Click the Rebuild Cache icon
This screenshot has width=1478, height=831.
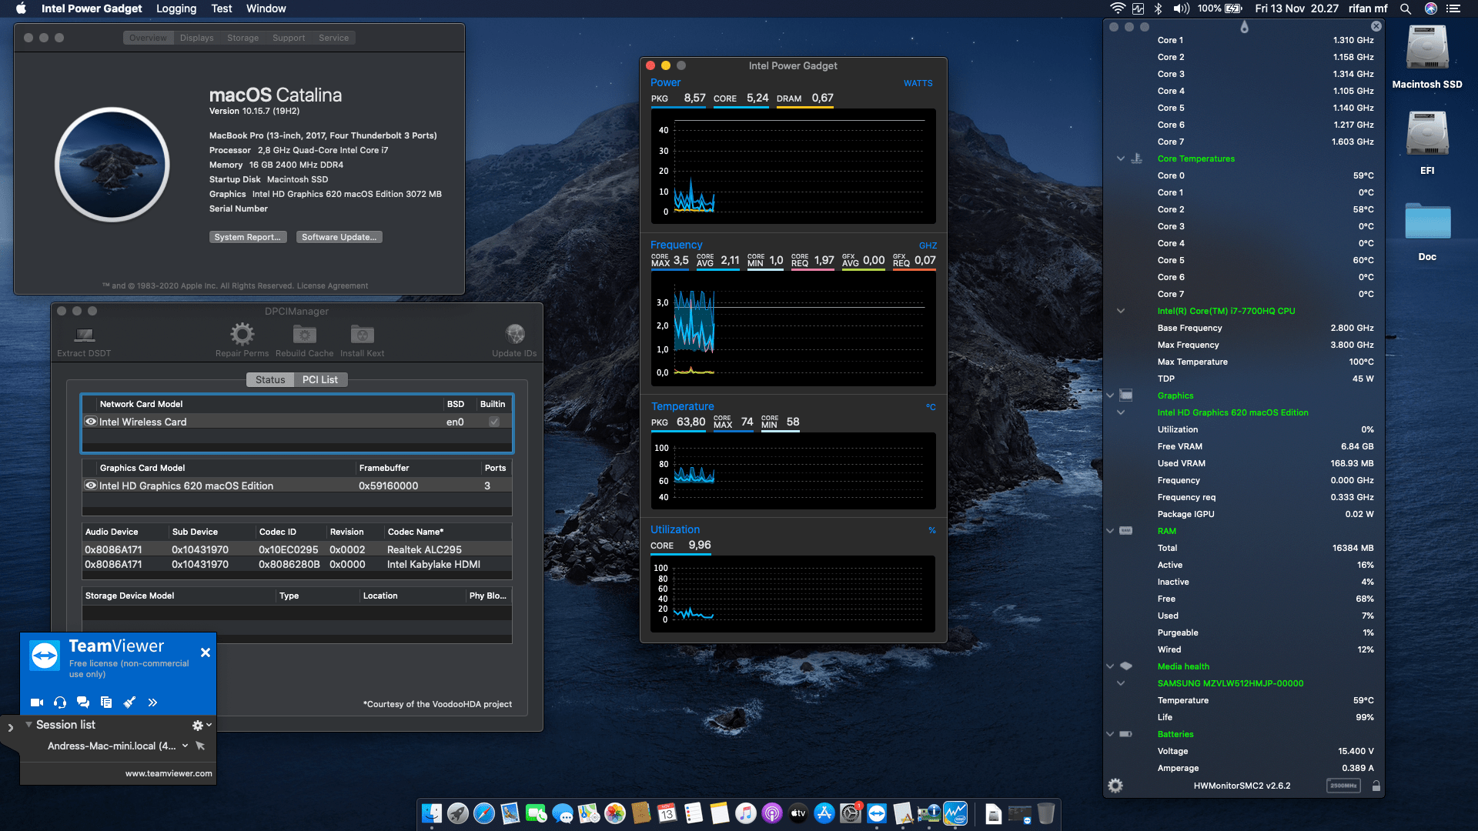tap(304, 333)
